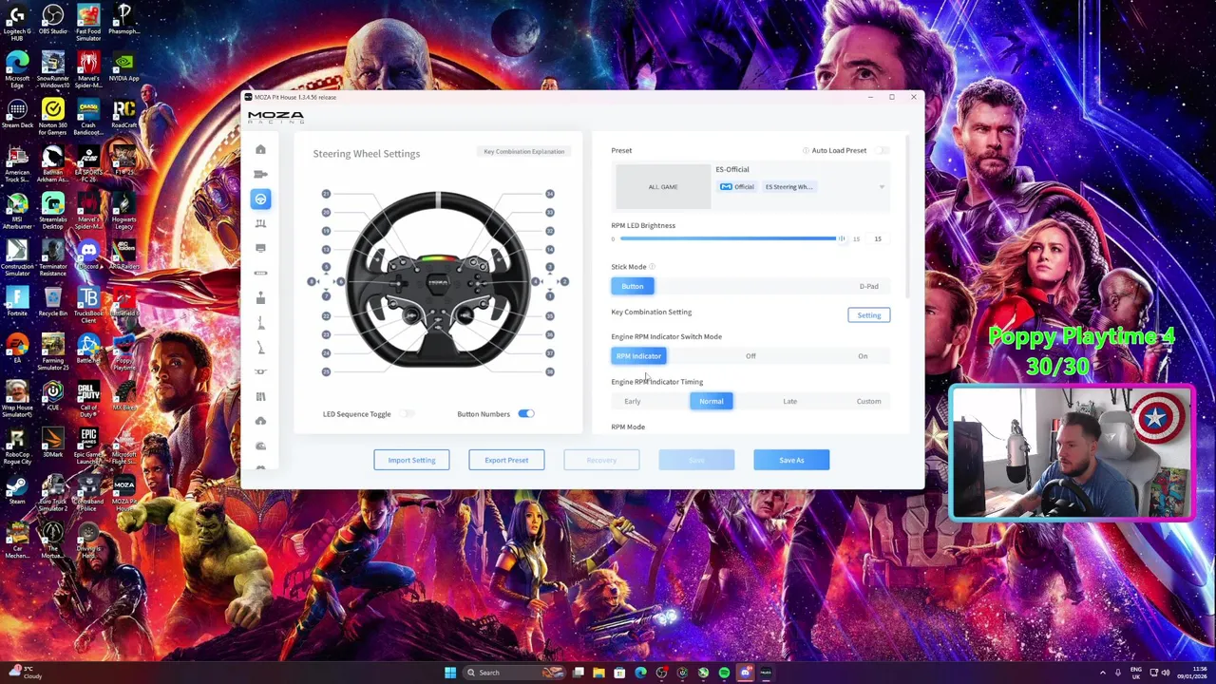
Task: Open the clock and date in taskbar
Action: pyautogui.click(x=1192, y=673)
